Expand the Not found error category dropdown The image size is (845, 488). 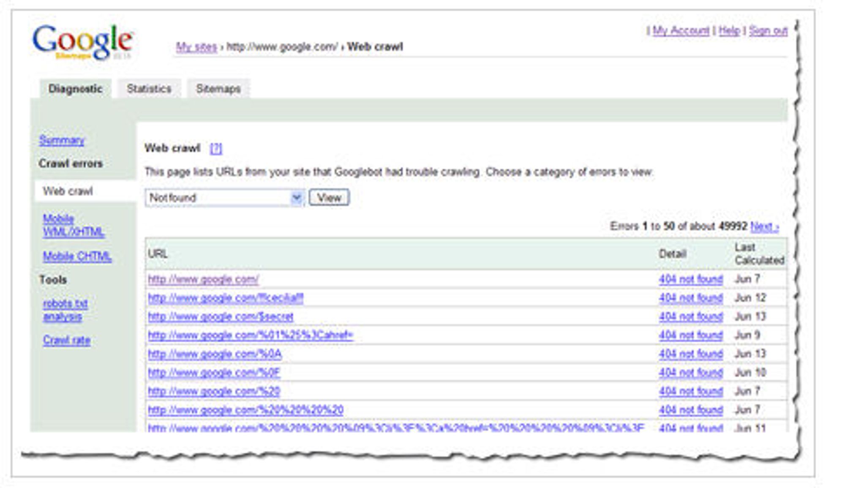point(224,198)
